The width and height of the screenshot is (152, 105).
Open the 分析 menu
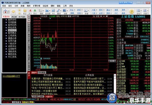tap(16, 6)
